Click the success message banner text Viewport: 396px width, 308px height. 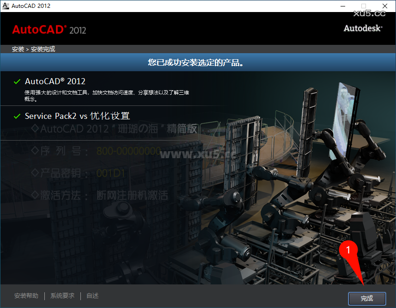tap(198, 62)
